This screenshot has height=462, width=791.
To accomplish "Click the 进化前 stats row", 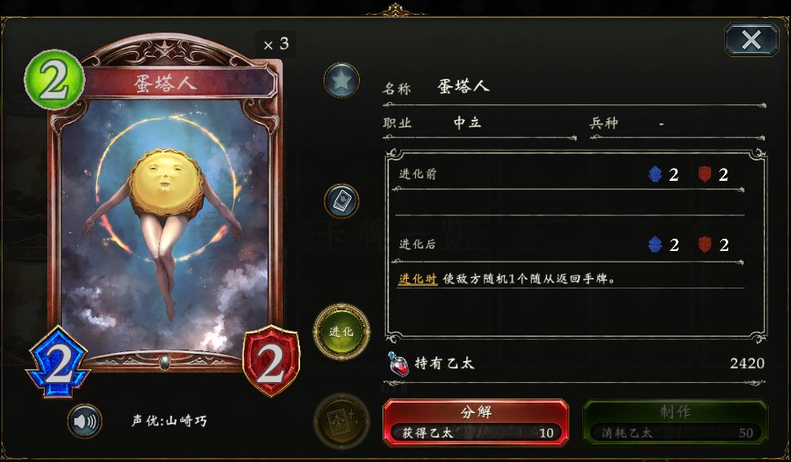I will (x=568, y=174).
